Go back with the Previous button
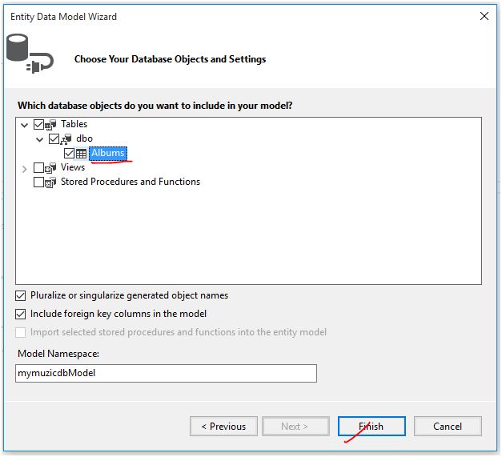 (x=223, y=427)
